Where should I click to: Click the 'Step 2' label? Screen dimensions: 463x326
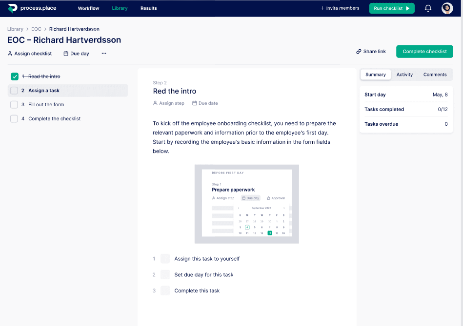[x=160, y=83]
